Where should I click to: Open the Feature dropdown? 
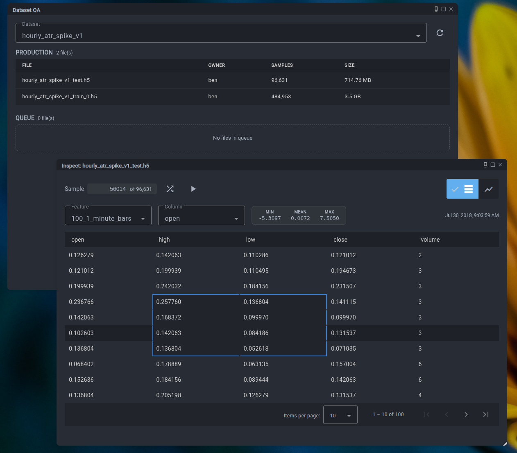point(108,216)
